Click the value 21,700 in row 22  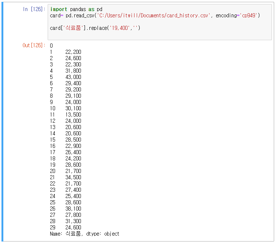tap(73, 184)
